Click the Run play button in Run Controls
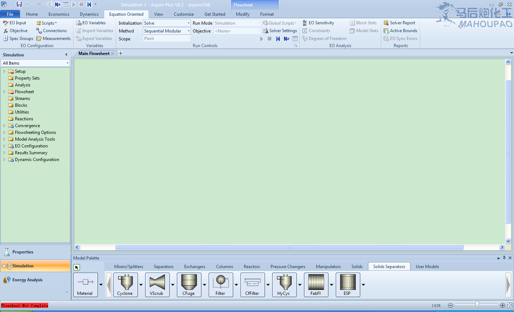The width and height of the screenshot is (514, 312). pyautogui.click(x=261, y=39)
